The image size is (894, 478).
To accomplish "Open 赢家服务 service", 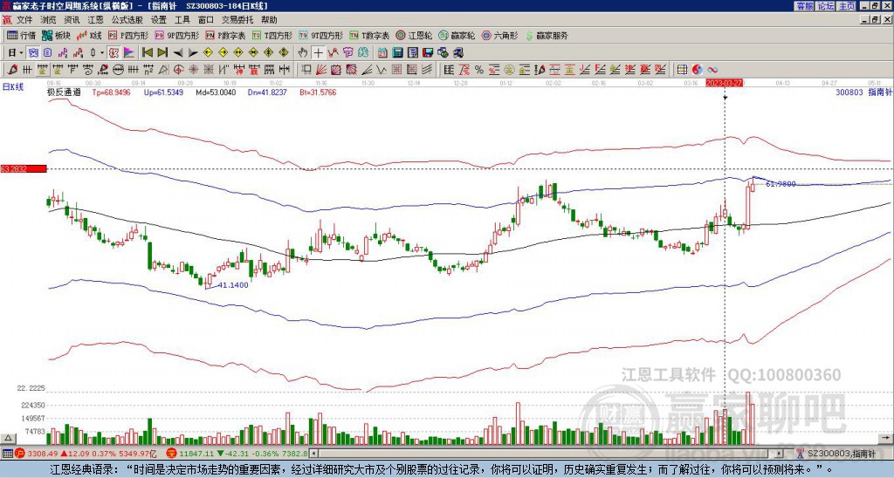I will click(547, 35).
